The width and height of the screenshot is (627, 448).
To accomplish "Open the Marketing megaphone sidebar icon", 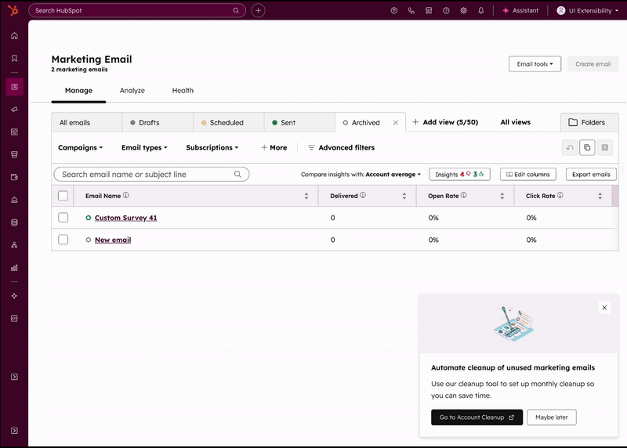I will pos(14,109).
